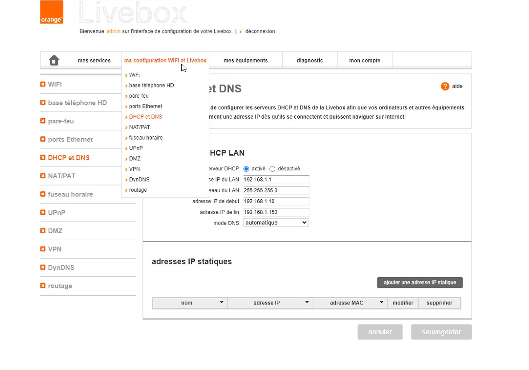Click the home icon tab

(x=54, y=60)
